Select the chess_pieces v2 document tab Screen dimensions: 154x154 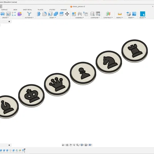tap(77, 7)
